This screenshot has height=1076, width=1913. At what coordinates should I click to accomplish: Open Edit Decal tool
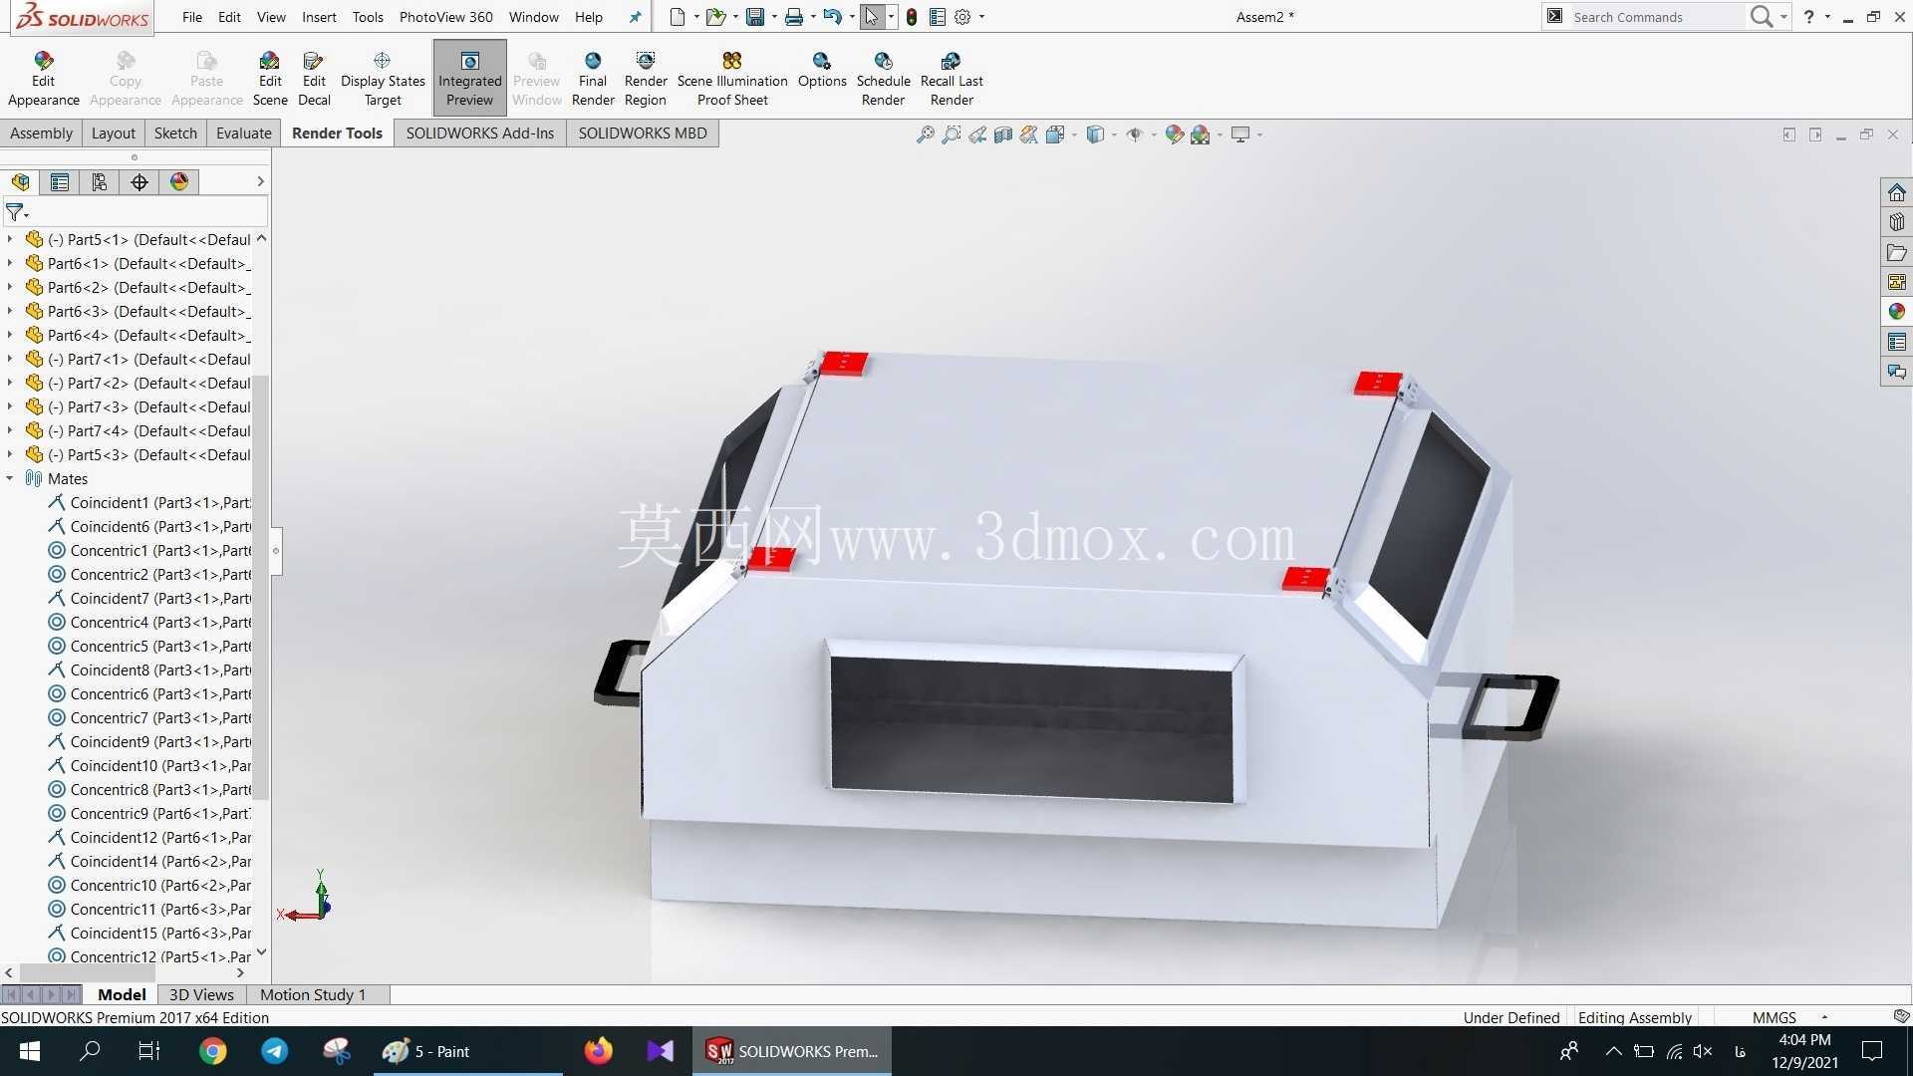click(314, 78)
